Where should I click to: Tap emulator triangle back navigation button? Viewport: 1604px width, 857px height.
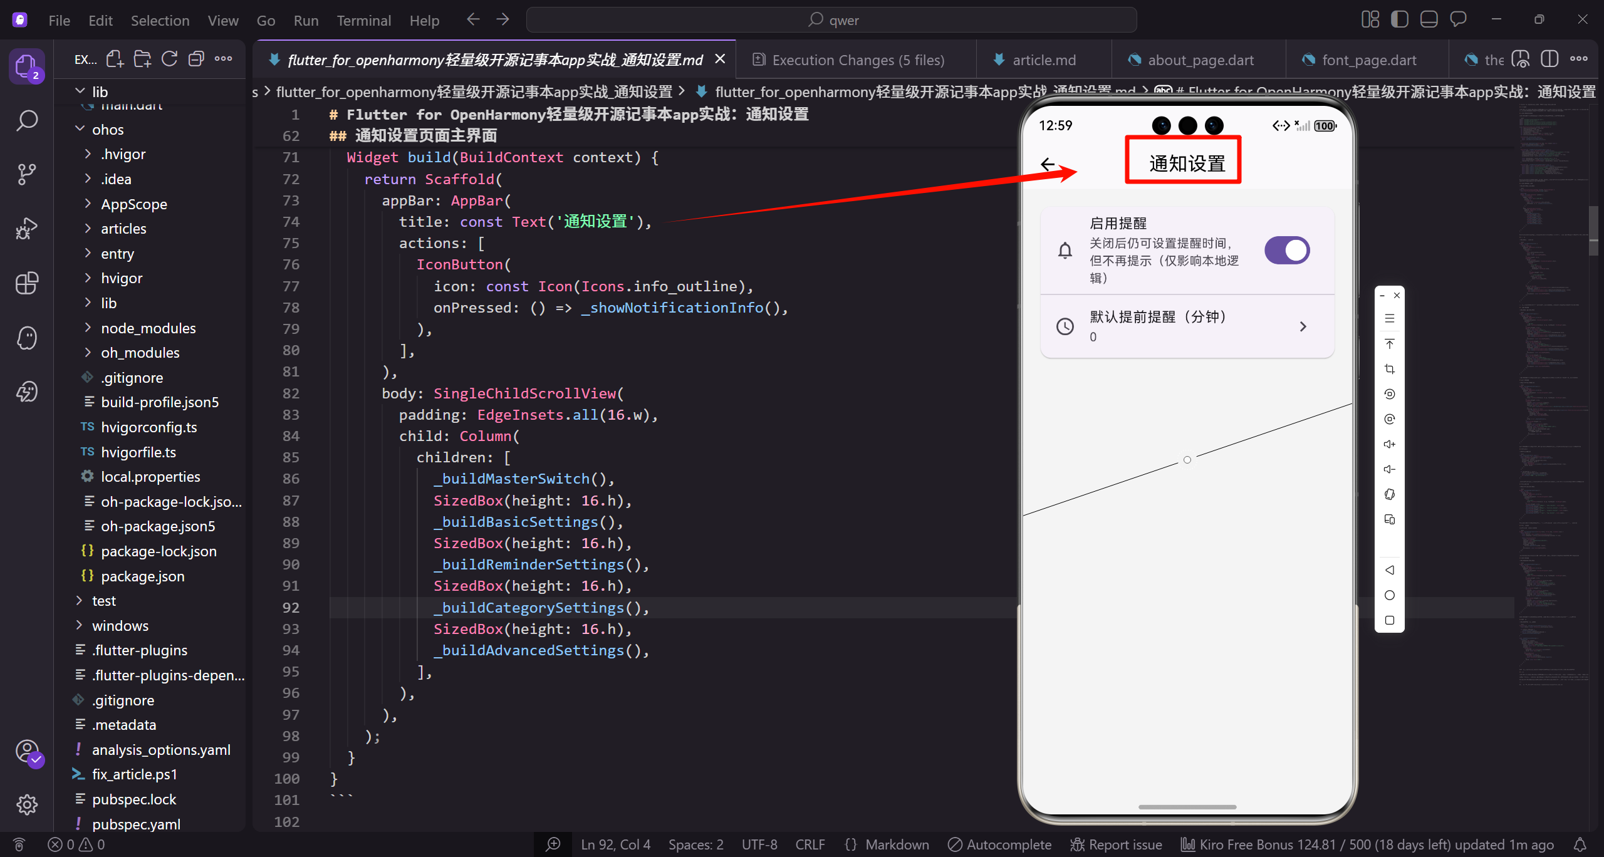pos(1390,570)
